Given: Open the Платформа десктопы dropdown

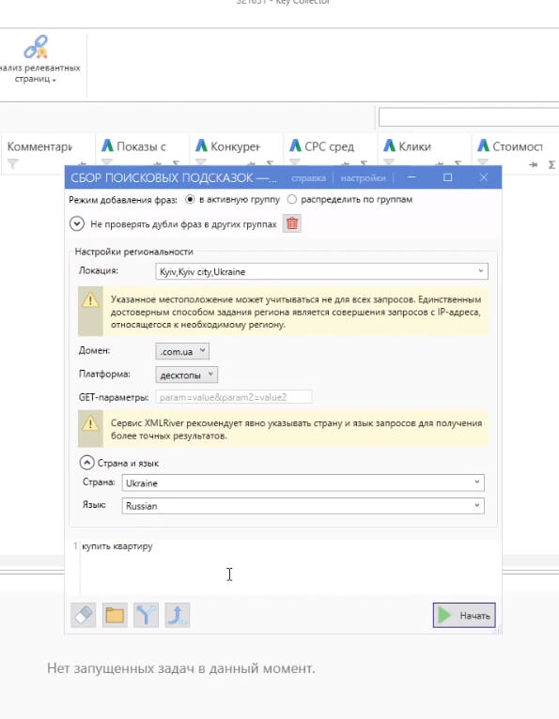Looking at the screenshot, I should (187, 375).
